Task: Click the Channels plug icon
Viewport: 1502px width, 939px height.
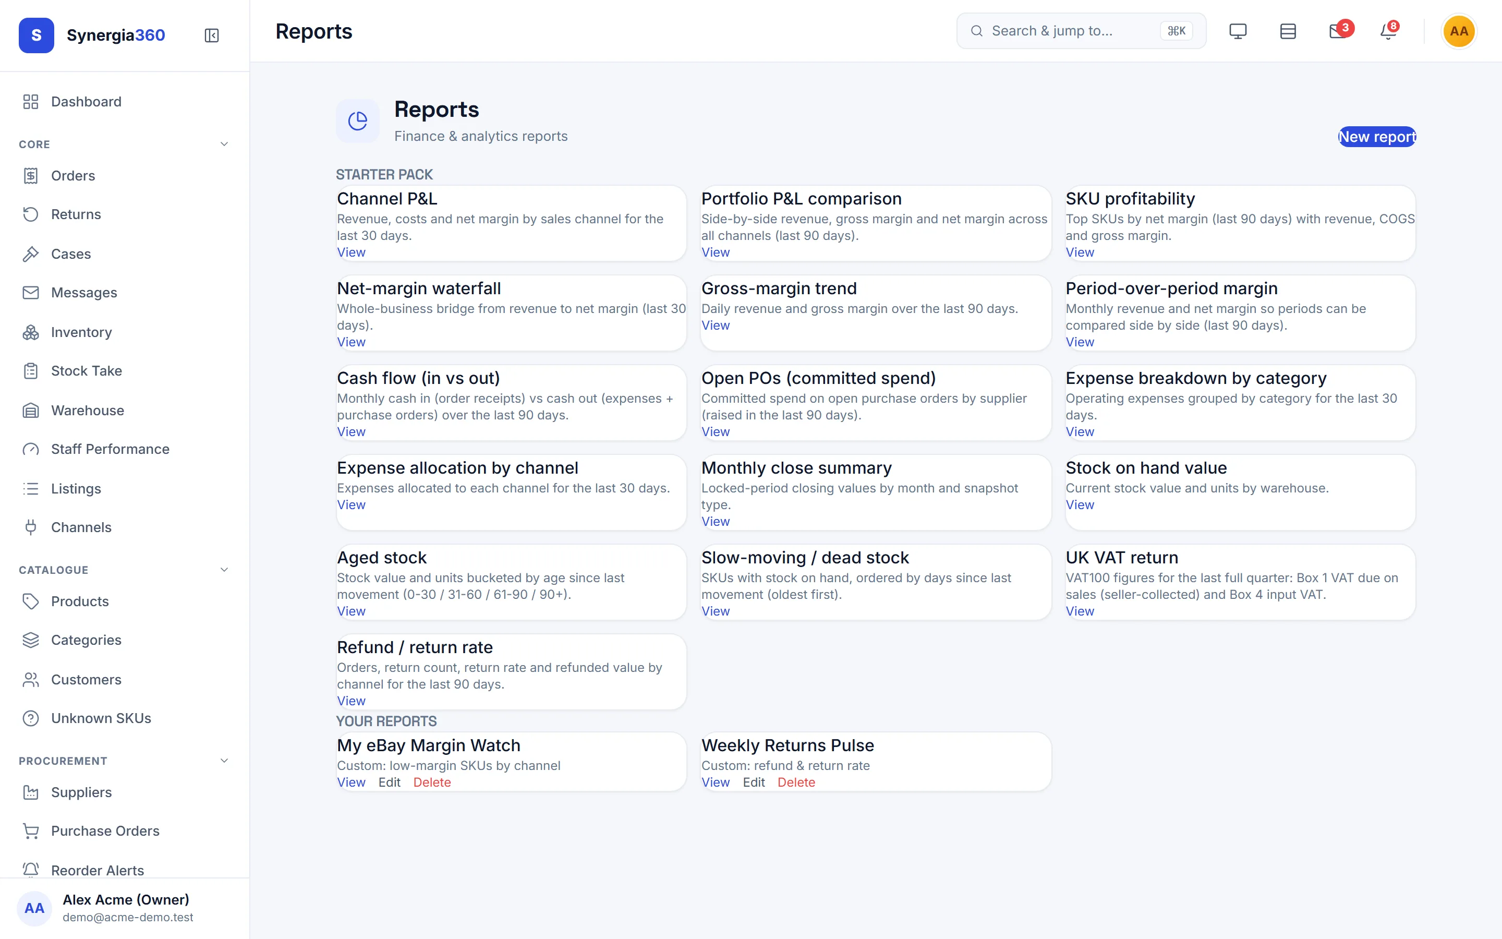Action: (30, 527)
